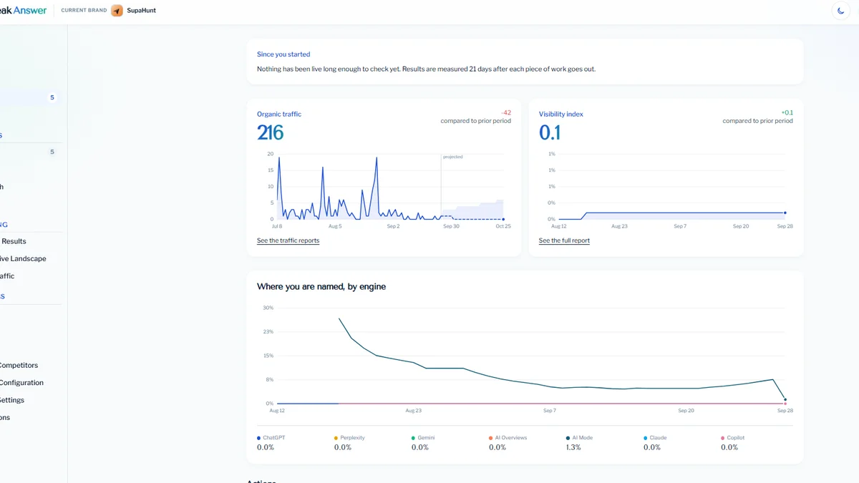Open the Configuration sidebar item
Viewport: 859px width, 483px height.
tap(21, 383)
